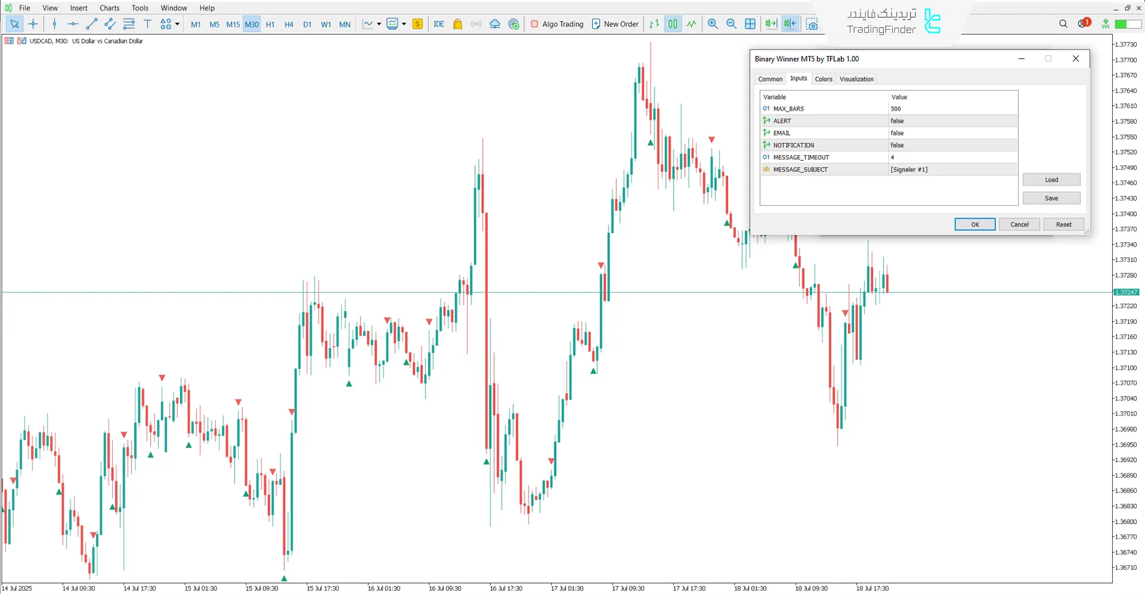
Task: Pick the trendline drawing tool
Action: pos(91,24)
